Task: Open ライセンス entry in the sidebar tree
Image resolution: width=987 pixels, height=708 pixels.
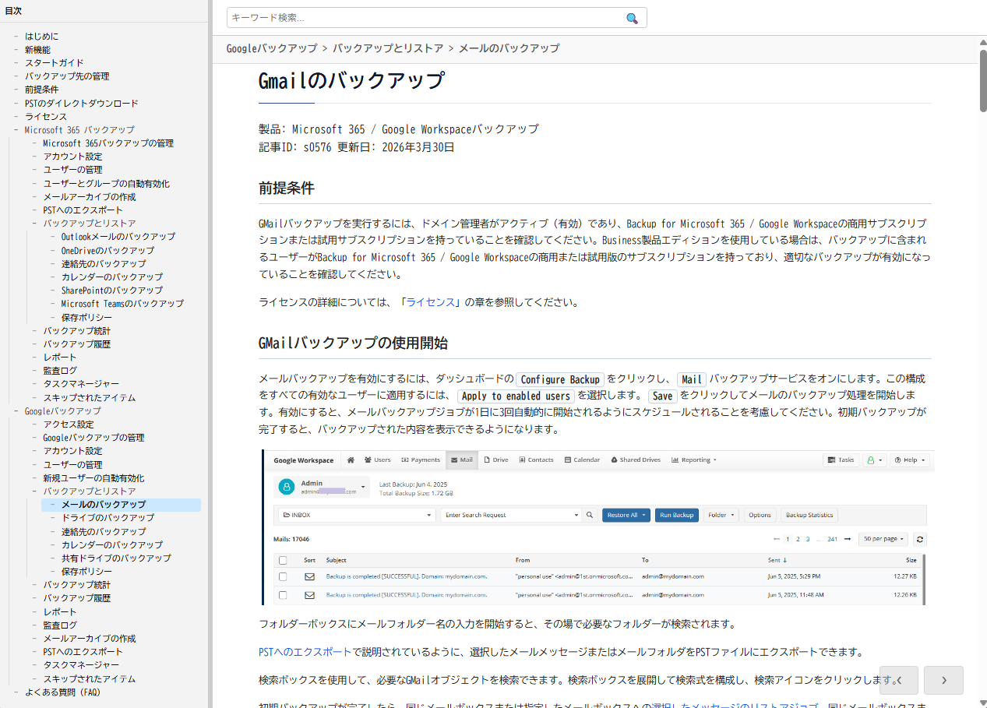Action: coord(45,116)
